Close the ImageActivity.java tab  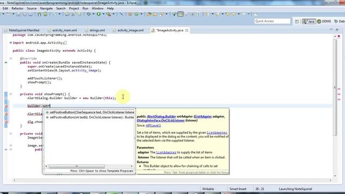pyautogui.click(x=187, y=30)
